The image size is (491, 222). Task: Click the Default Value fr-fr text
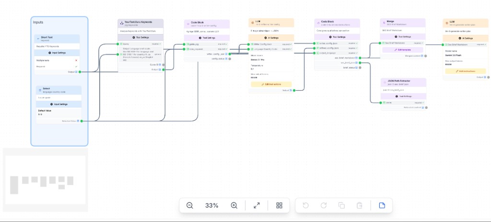tap(40, 114)
